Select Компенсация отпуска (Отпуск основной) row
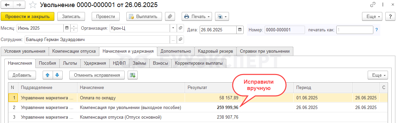The width and height of the screenshot is (396, 123). (198, 117)
